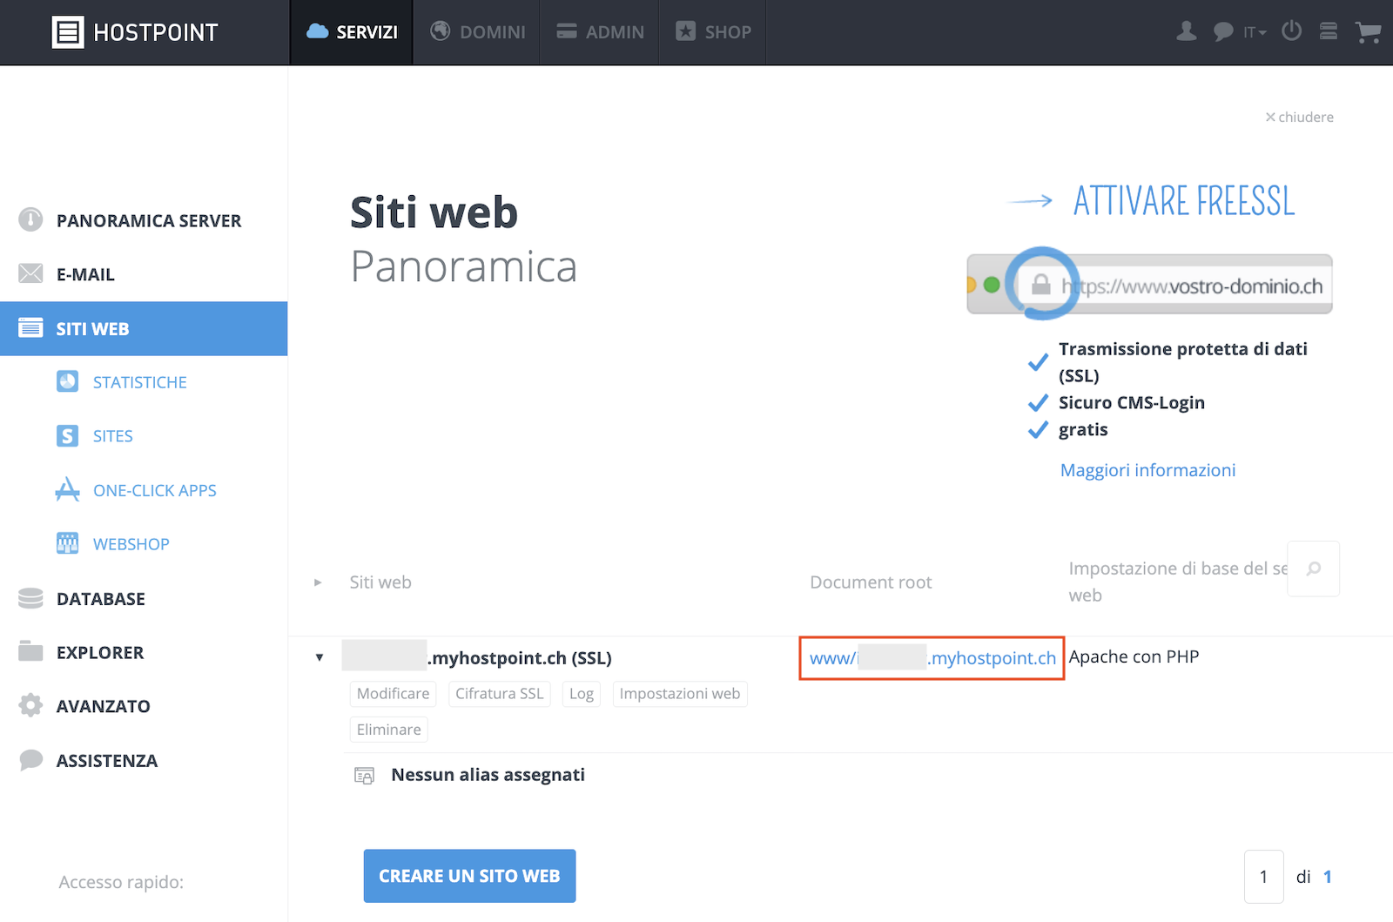The image size is (1393, 922).
Task: Collapse the myhostpoint.ch site row arrow
Action: [x=320, y=657]
